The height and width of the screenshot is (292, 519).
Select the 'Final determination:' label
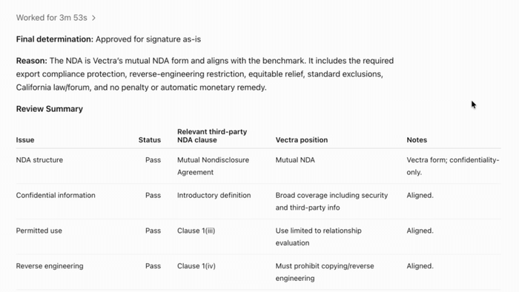(55, 39)
